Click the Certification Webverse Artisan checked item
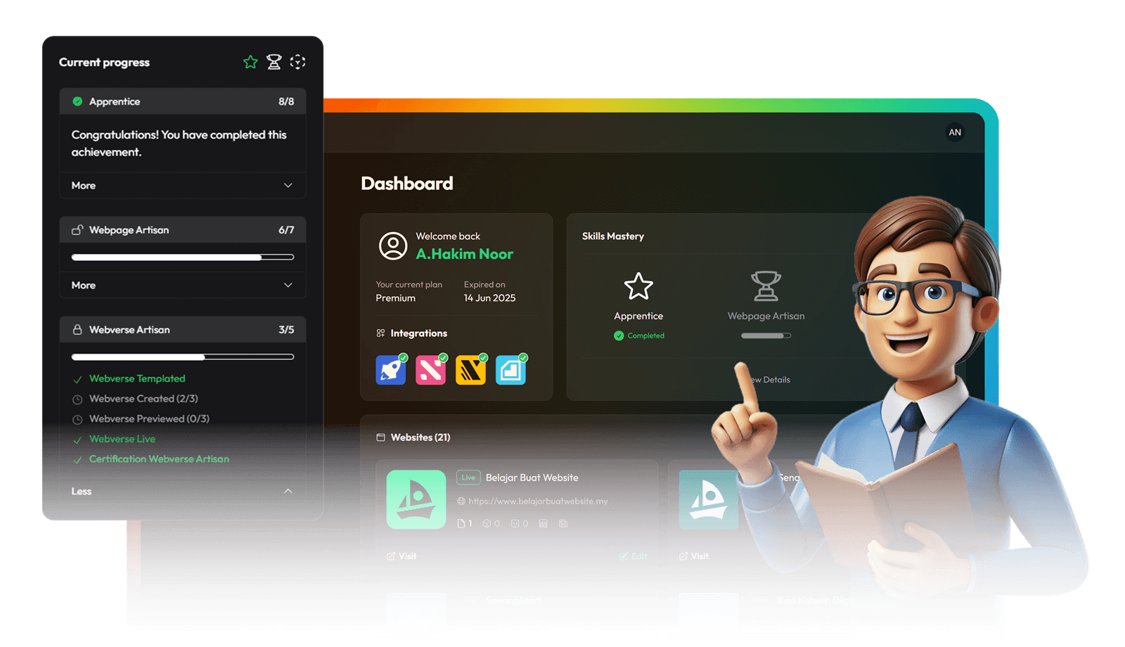 (159, 459)
